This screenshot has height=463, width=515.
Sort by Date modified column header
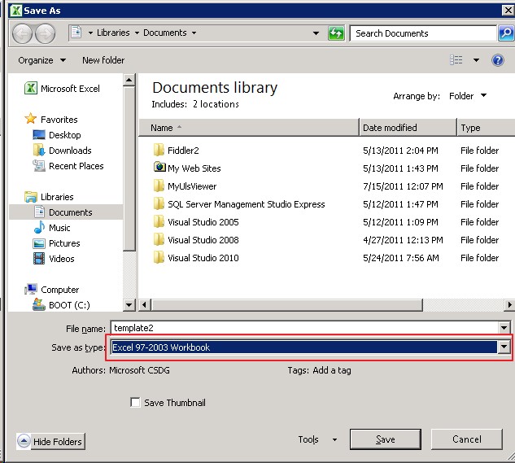click(390, 128)
